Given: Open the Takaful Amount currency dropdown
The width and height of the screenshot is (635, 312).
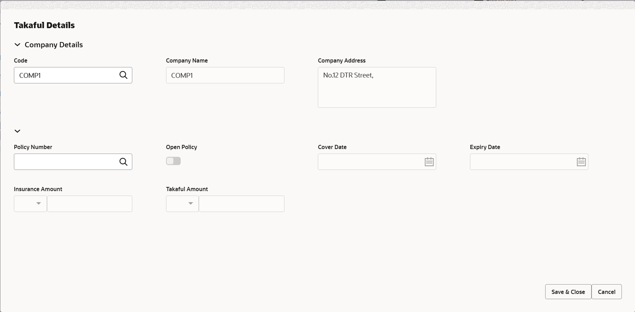Looking at the screenshot, I should (182, 204).
